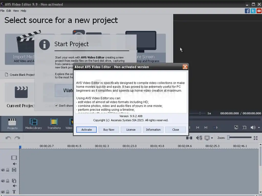Click the Activate button in About dialog
This screenshot has width=262, height=196.
click(x=86, y=129)
